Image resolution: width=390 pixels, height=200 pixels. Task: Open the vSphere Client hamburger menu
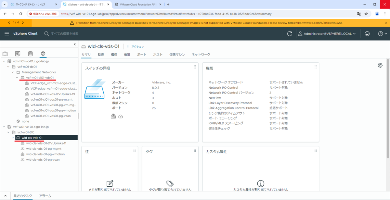coord(7,34)
